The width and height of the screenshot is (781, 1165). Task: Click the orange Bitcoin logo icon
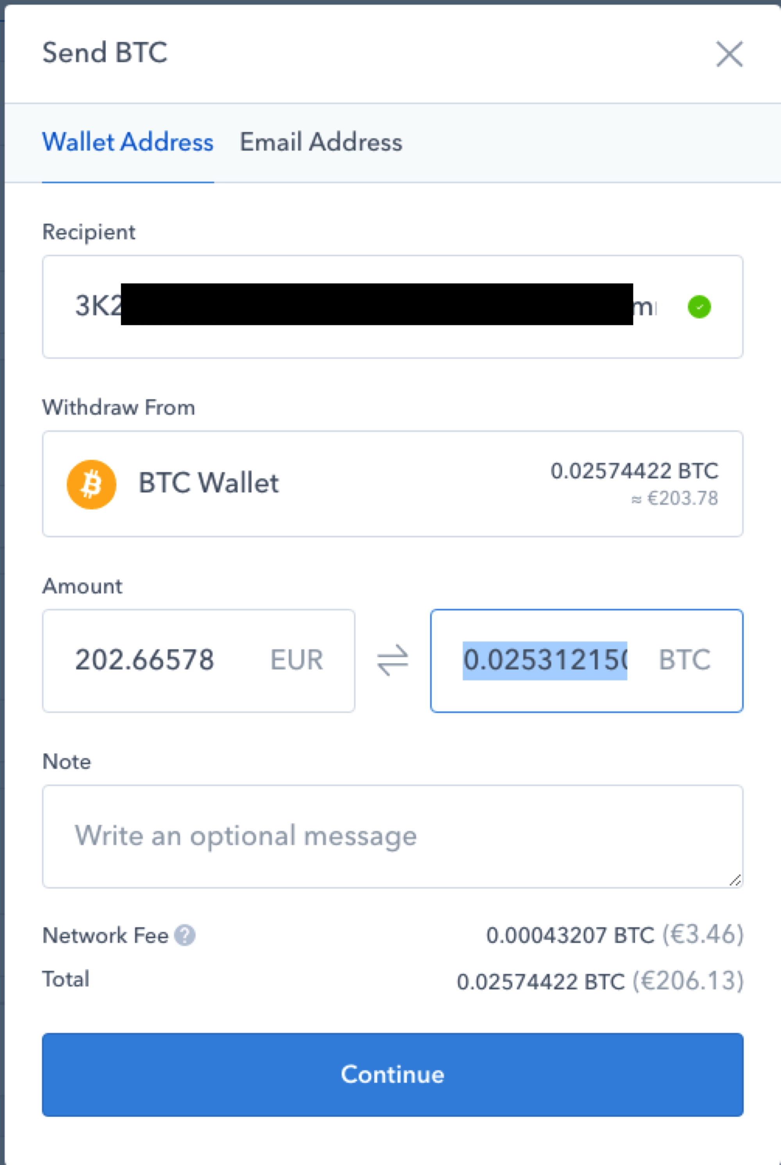[x=92, y=484]
